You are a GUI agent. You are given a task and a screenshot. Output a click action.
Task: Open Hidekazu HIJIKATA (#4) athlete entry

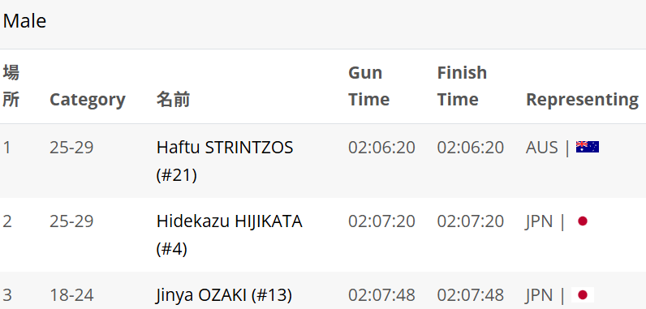[229, 235]
